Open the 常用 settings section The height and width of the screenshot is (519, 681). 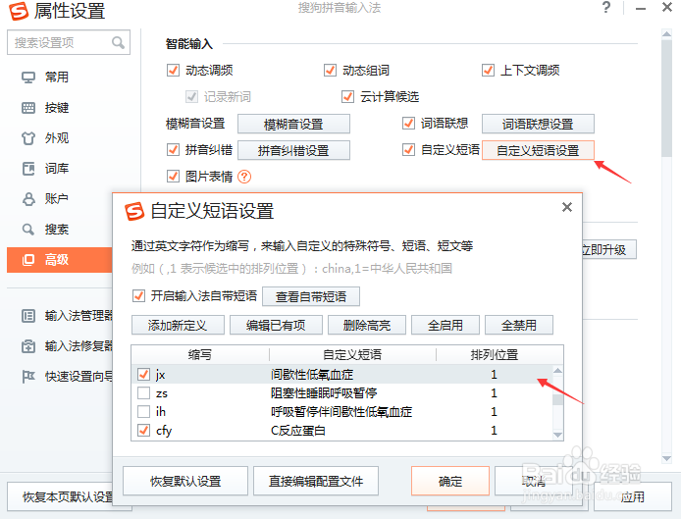pos(57,78)
